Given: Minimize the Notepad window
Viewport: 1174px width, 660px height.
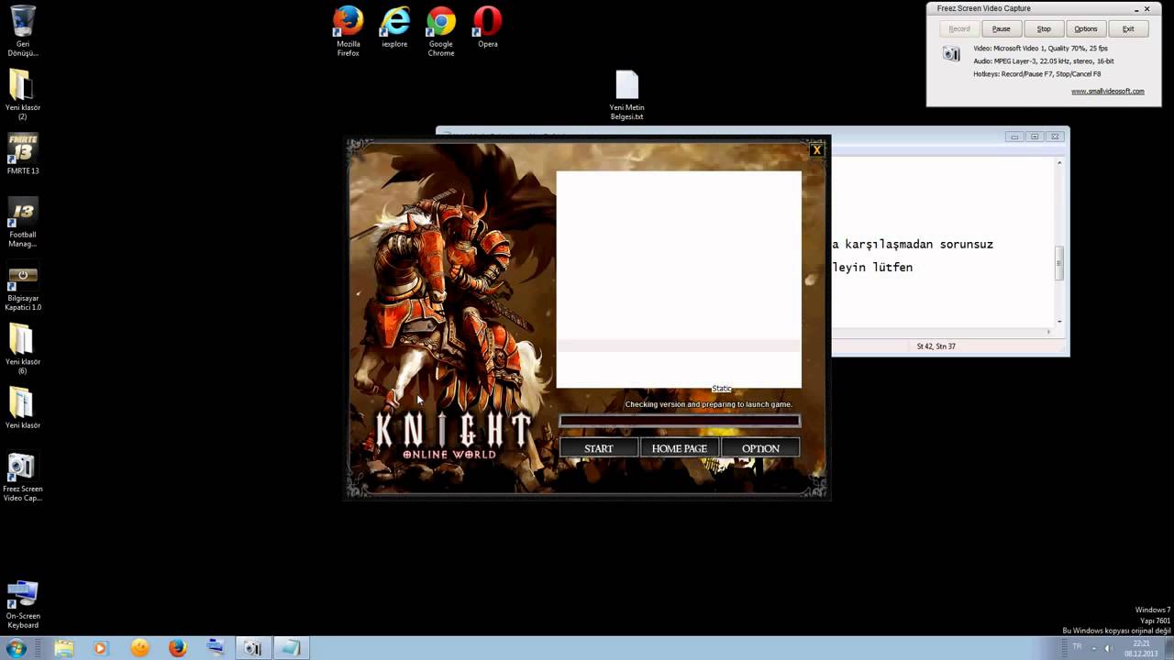Looking at the screenshot, I should (x=1013, y=137).
